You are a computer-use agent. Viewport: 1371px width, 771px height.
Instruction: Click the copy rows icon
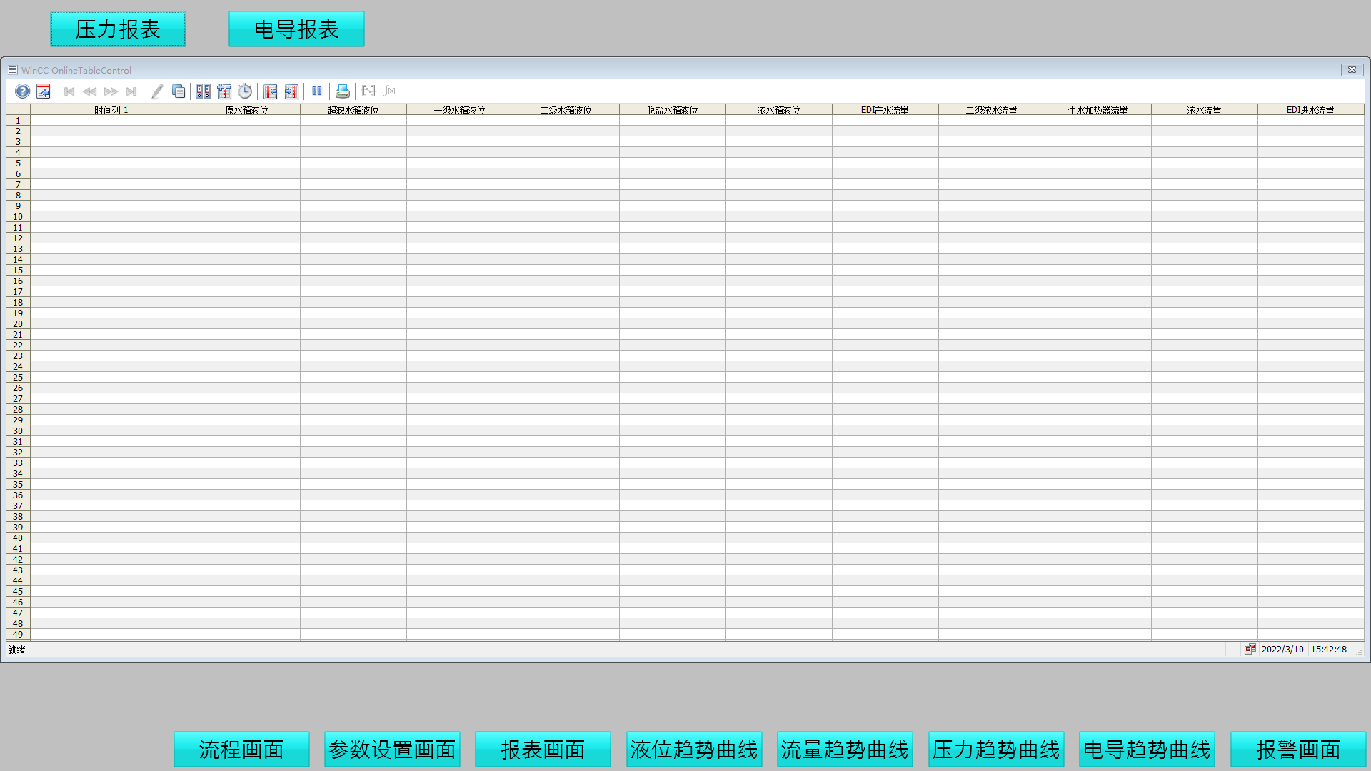[x=179, y=91]
